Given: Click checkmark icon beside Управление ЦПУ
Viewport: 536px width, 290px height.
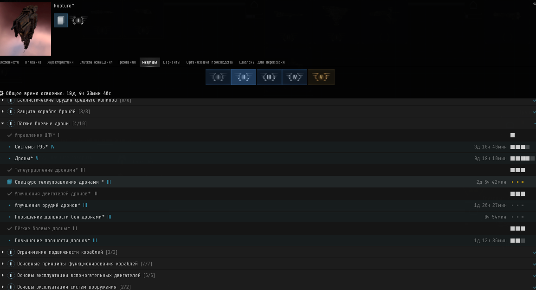Looking at the screenshot, I should point(10,135).
